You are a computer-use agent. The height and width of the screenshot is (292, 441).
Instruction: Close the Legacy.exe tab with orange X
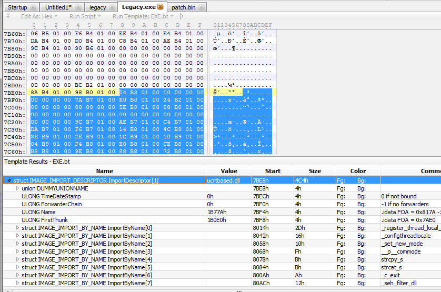161,7
